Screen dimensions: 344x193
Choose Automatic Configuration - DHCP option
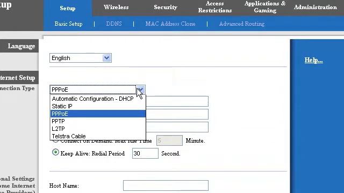click(98, 99)
